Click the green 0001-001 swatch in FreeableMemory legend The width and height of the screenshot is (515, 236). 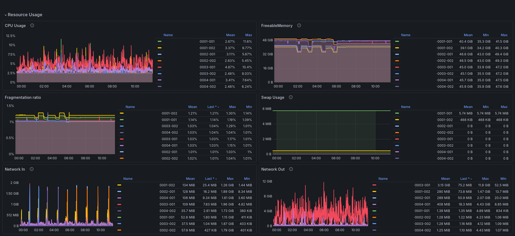(x=397, y=42)
